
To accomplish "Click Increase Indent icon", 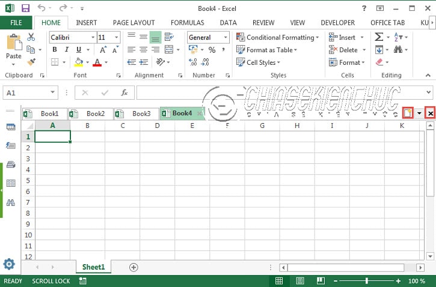I will [x=144, y=62].
